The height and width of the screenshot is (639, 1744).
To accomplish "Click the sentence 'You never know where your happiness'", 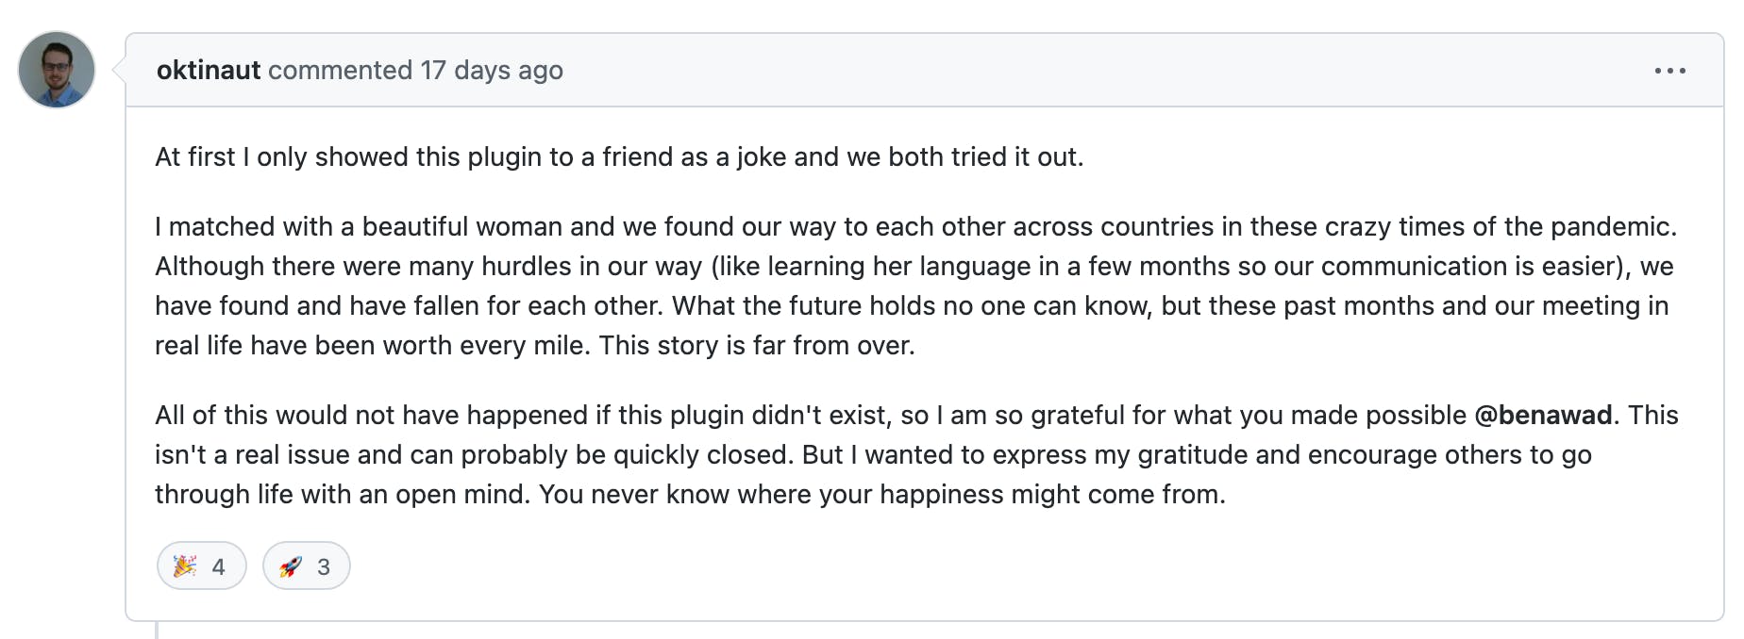I will tap(881, 494).
